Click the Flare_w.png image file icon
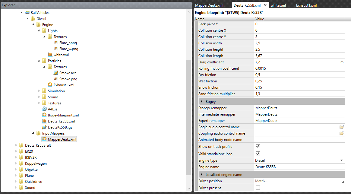351x194 pixels. point(56,49)
